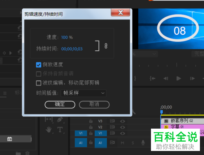
Task: Click the V2 track label
Action: point(100,127)
